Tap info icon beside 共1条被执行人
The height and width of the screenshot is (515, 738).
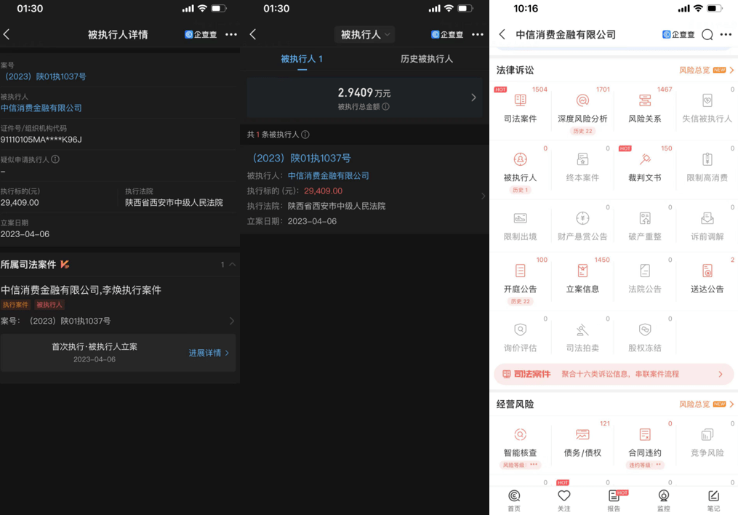[305, 135]
